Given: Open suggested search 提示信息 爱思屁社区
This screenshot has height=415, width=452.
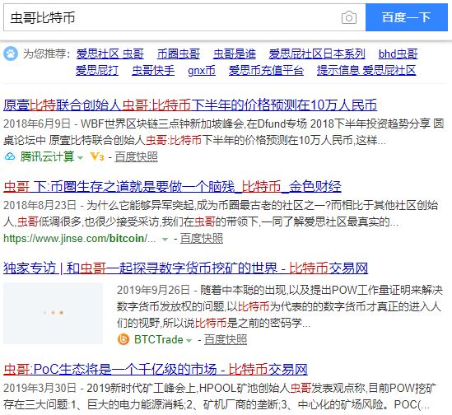Looking at the screenshot, I should pos(366,70).
